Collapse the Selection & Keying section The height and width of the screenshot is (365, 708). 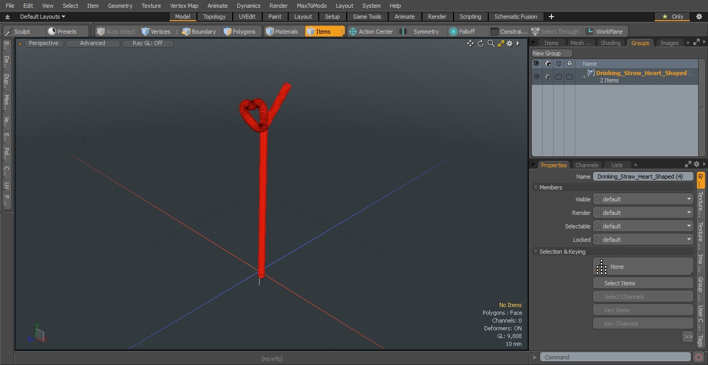pos(535,252)
